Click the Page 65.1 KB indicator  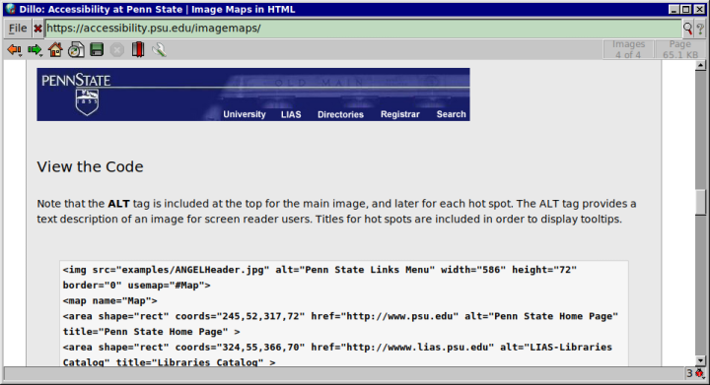pos(679,49)
